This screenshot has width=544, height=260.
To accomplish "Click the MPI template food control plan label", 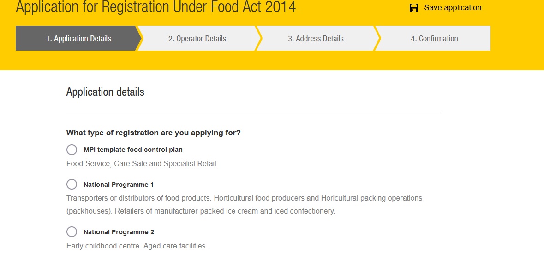I will [133, 150].
